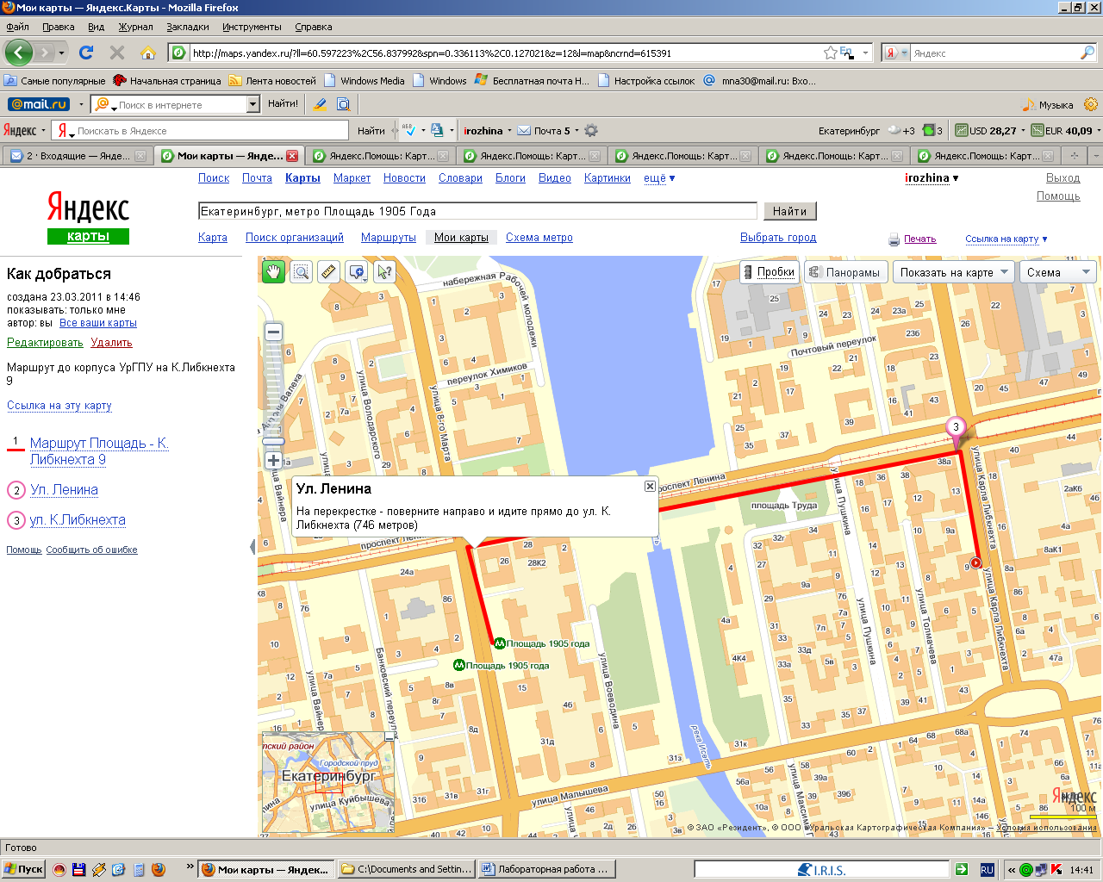Select the hand pan tool on map

tap(273, 272)
